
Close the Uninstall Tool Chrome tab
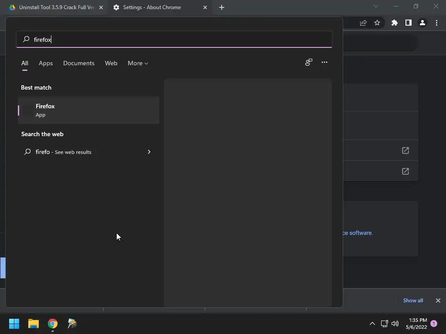point(101,7)
